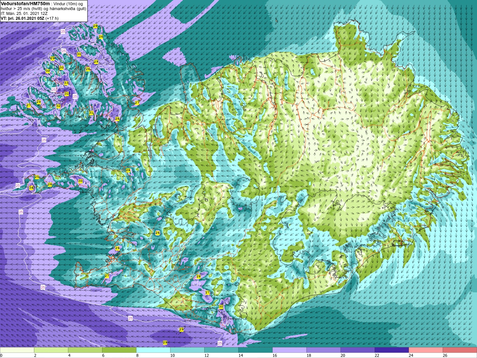The image size is (477, 358).
Task: Click the light cyan 8–10 m/s legend swatch
Action: pos(154,350)
